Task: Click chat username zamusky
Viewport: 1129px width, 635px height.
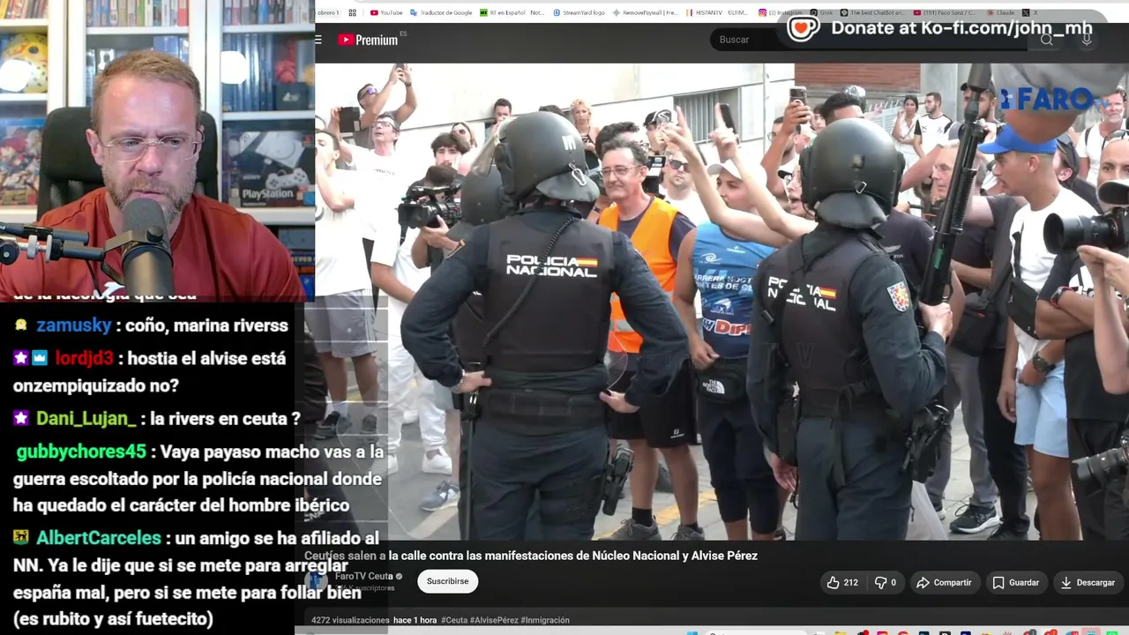Action: click(x=74, y=325)
